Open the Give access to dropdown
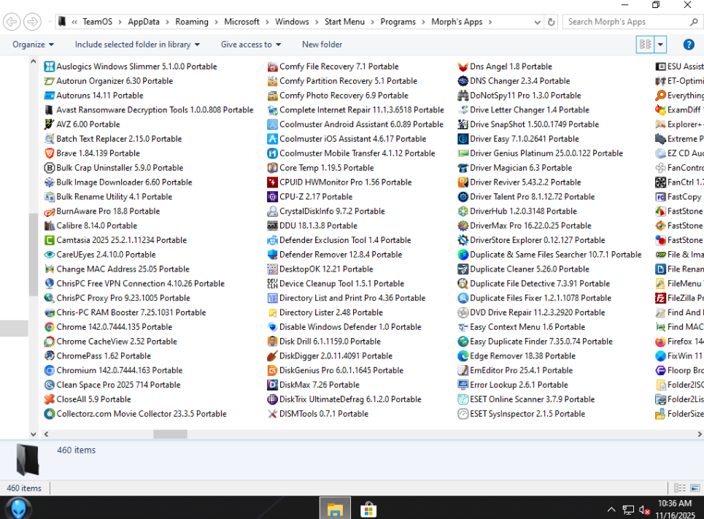The image size is (704, 519). coord(251,45)
